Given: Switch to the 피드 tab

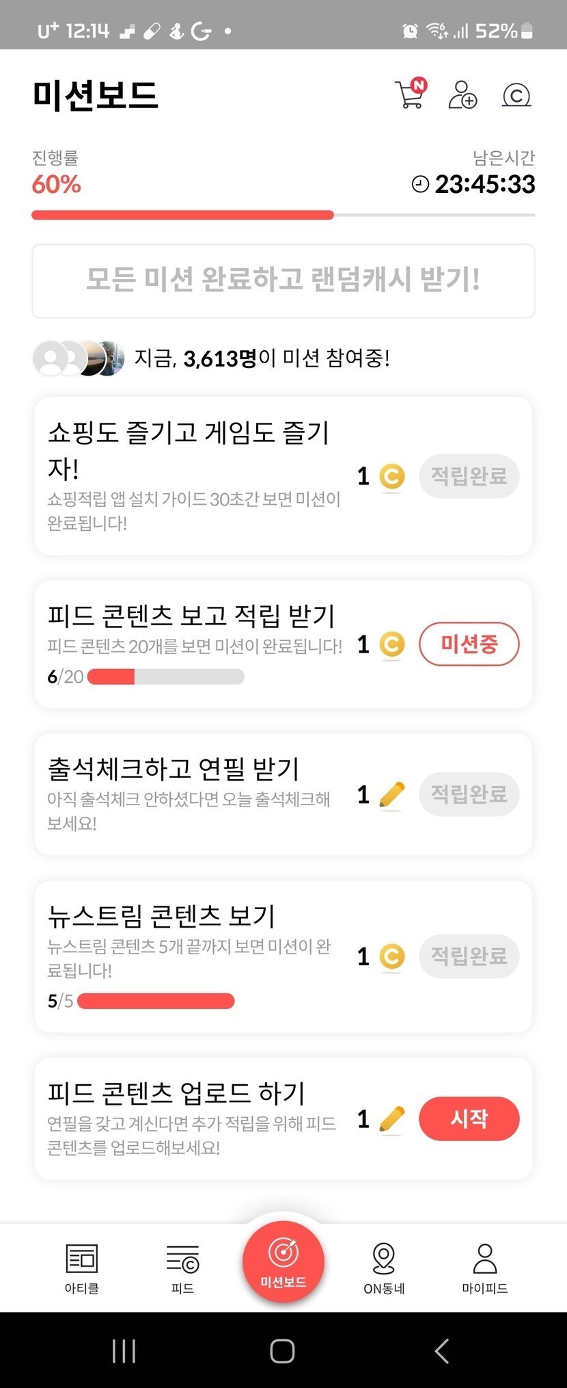Looking at the screenshot, I should (182, 1268).
